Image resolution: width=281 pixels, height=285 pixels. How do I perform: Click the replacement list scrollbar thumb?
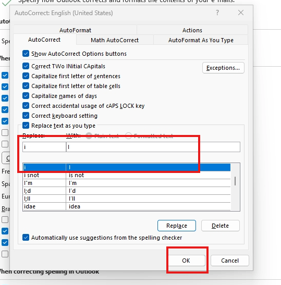235,181
